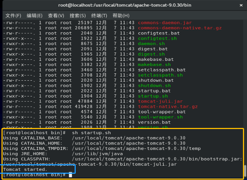Click the file name tomcat-juli.jar in listing

[160, 101]
